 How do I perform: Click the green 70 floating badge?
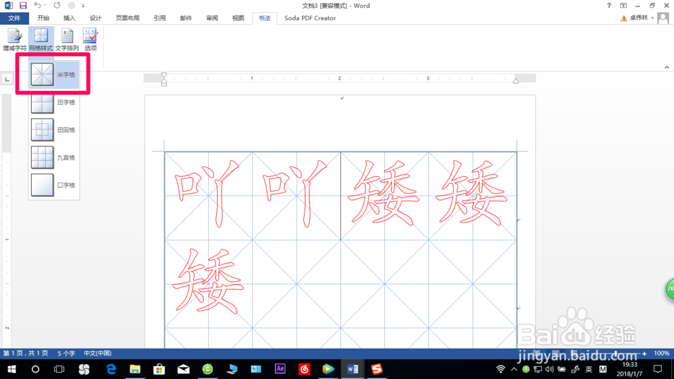click(670, 289)
